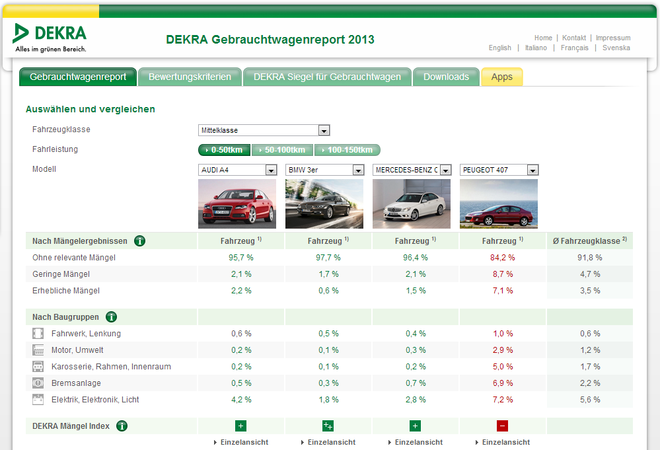Click the Peugeot 407 photo
Image resolution: width=660 pixels, height=450 pixels.
(x=499, y=204)
